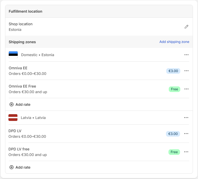Open more actions for DPD LV free rate
Screen dimensions: 198x179
click(186, 152)
